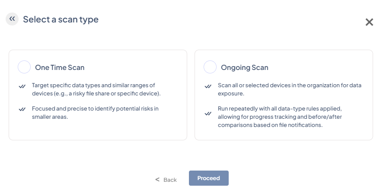Click the double-chevron collapse icon
Image resolution: width=380 pixels, height=190 pixels.
(x=12, y=19)
